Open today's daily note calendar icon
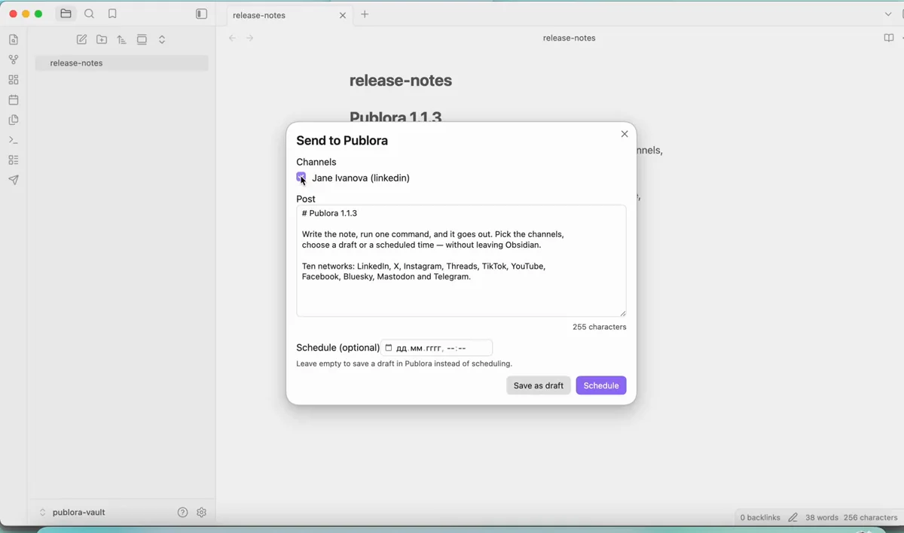This screenshot has width=904, height=533. click(x=14, y=100)
